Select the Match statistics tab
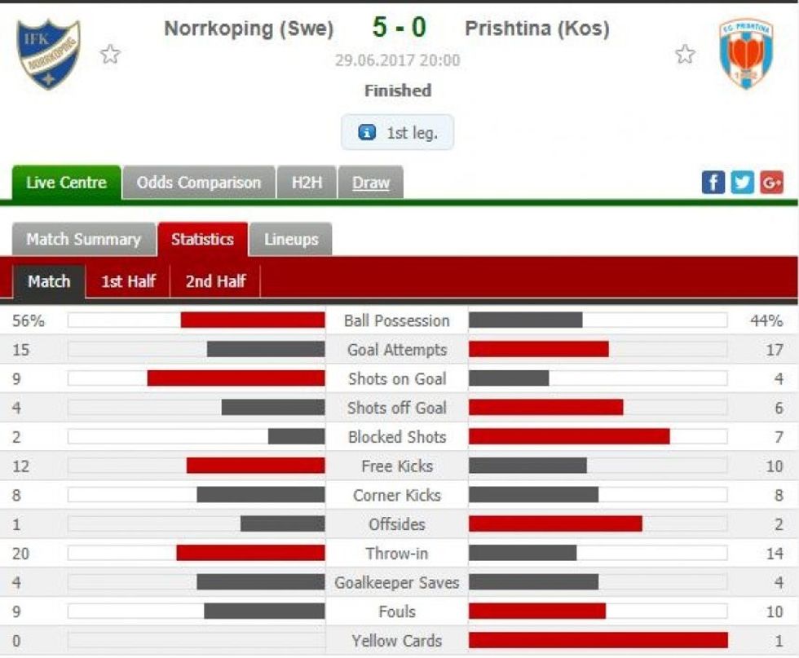The width and height of the screenshot is (799, 658). tap(49, 281)
